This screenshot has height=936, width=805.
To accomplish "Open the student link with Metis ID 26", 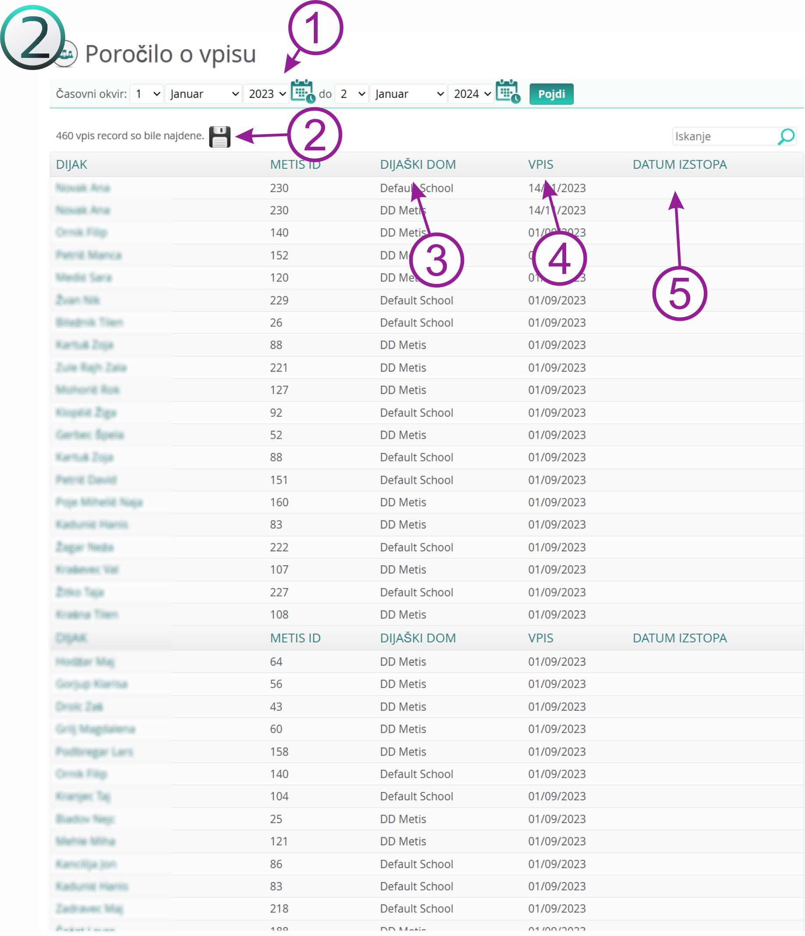I will 89,323.
